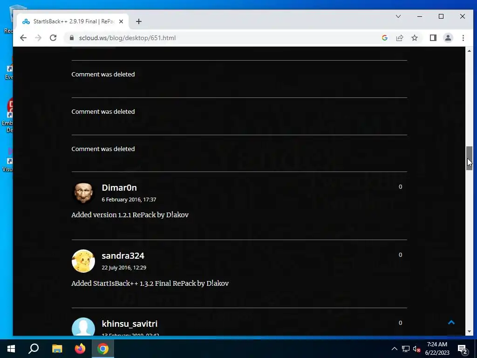The image size is (477, 358).
Task: Click the date 22 July 2016, 12:29
Action: (x=124, y=268)
